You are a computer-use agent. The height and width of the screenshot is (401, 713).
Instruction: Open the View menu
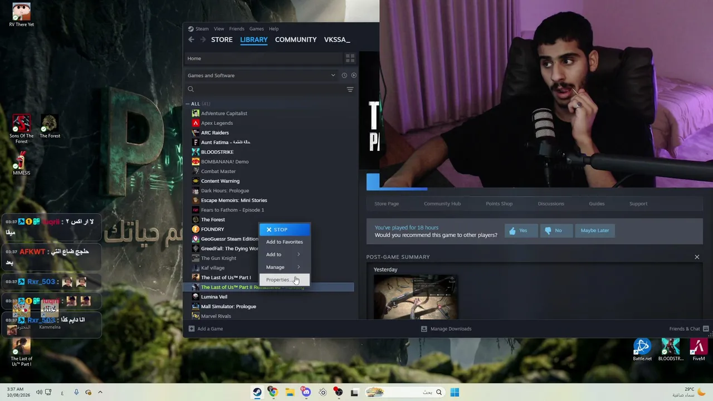point(219,29)
